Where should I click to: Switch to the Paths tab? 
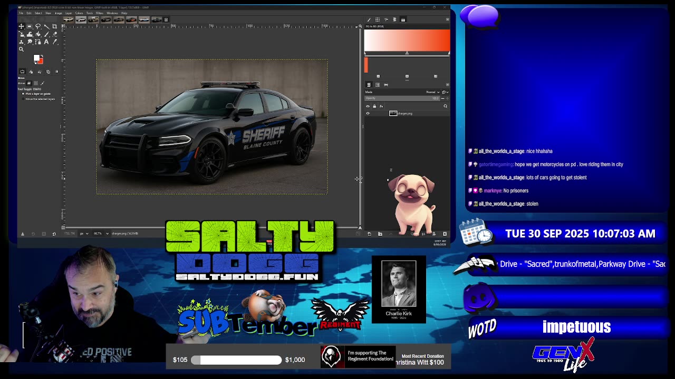click(x=386, y=85)
